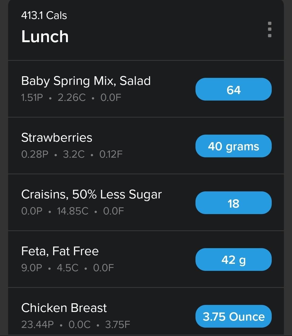Image resolution: width=292 pixels, height=336 pixels.
Task: Select the Strawberries food item
Action: coord(57,138)
